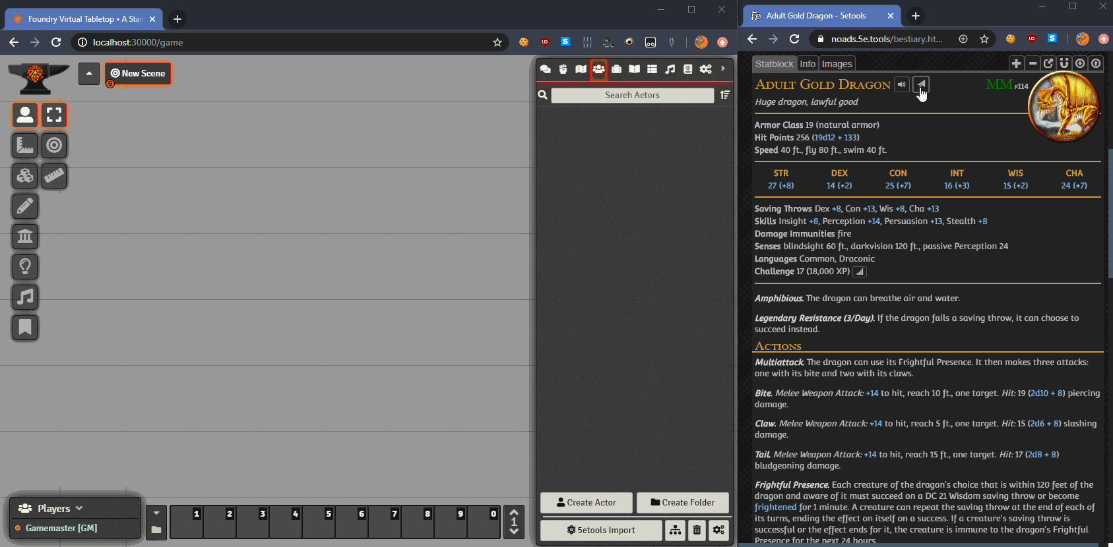Collapse the right sidebar arrow
This screenshot has width=1113, height=547.
[x=723, y=69]
